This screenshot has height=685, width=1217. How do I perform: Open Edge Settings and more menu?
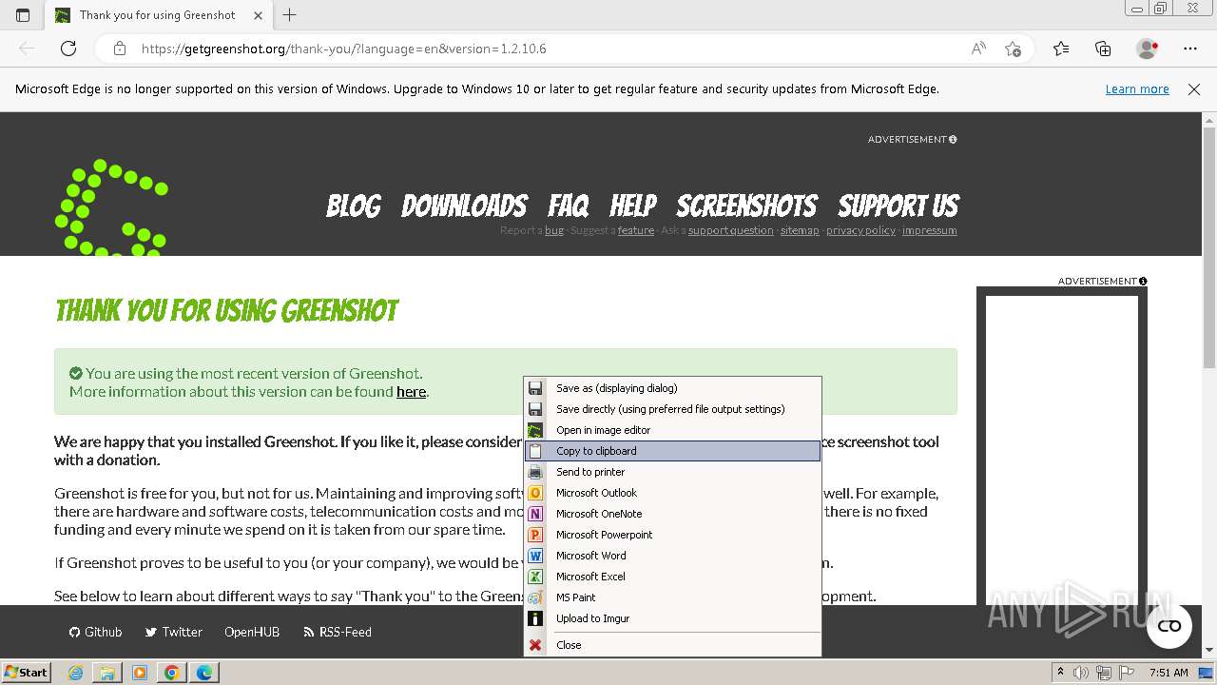(x=1190, y=49)
